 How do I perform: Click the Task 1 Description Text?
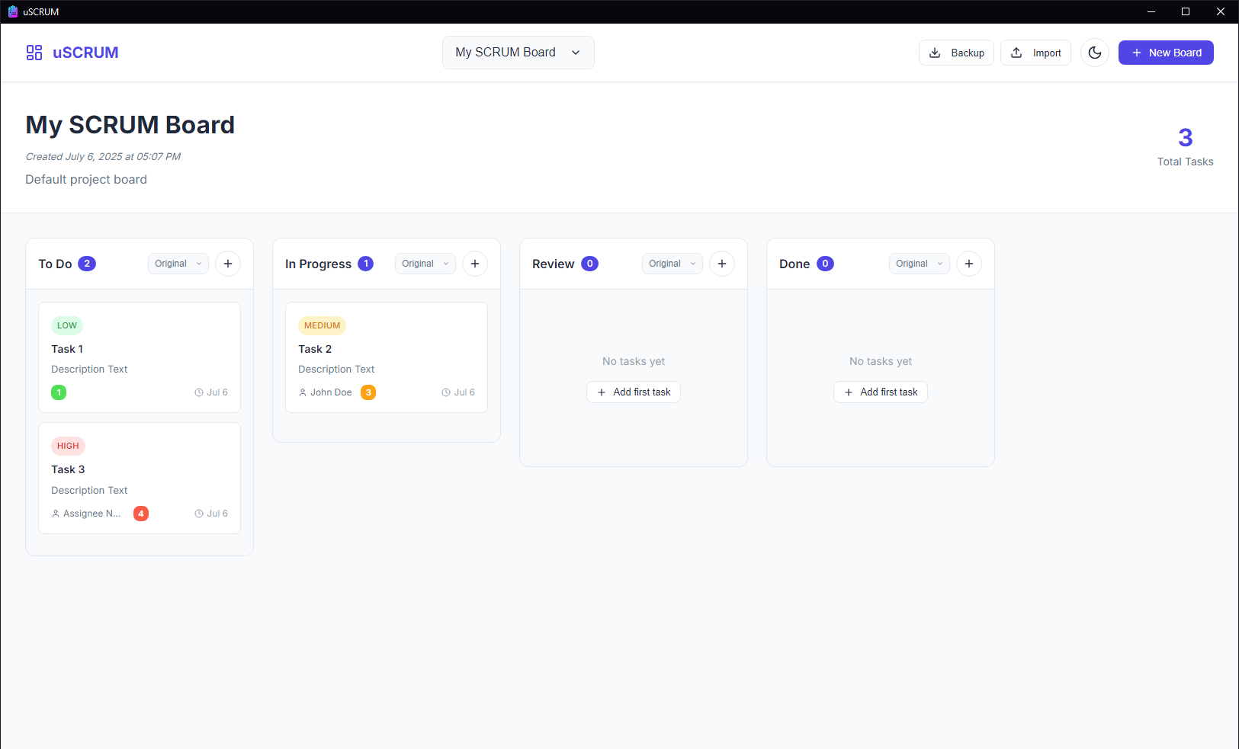click(x=89, y=369)
